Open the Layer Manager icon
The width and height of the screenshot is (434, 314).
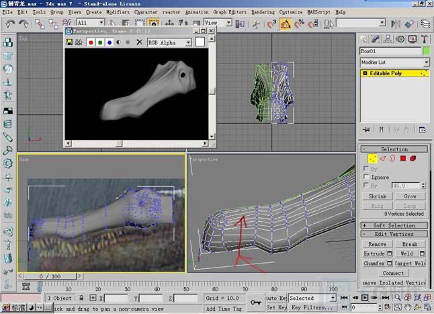(425, 24)
